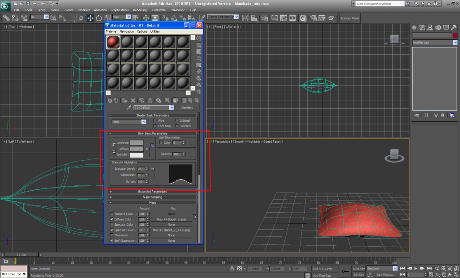Click the Material Editor toolbar icon
The image size is (460, 278).
[x=303, y=18]
